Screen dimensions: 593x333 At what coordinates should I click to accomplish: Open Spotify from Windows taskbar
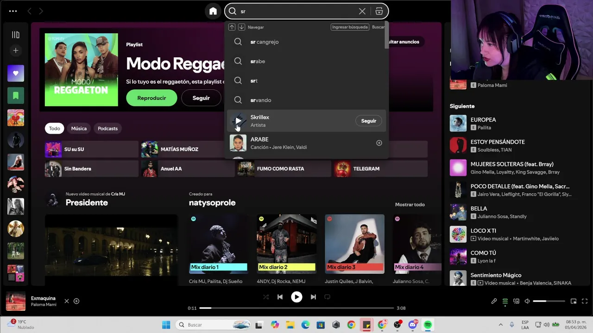tap(428, 325)
